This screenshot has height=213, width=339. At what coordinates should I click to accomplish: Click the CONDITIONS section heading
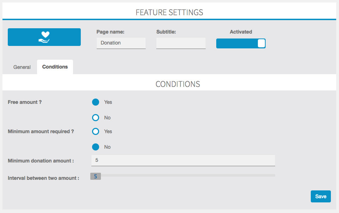178,84
